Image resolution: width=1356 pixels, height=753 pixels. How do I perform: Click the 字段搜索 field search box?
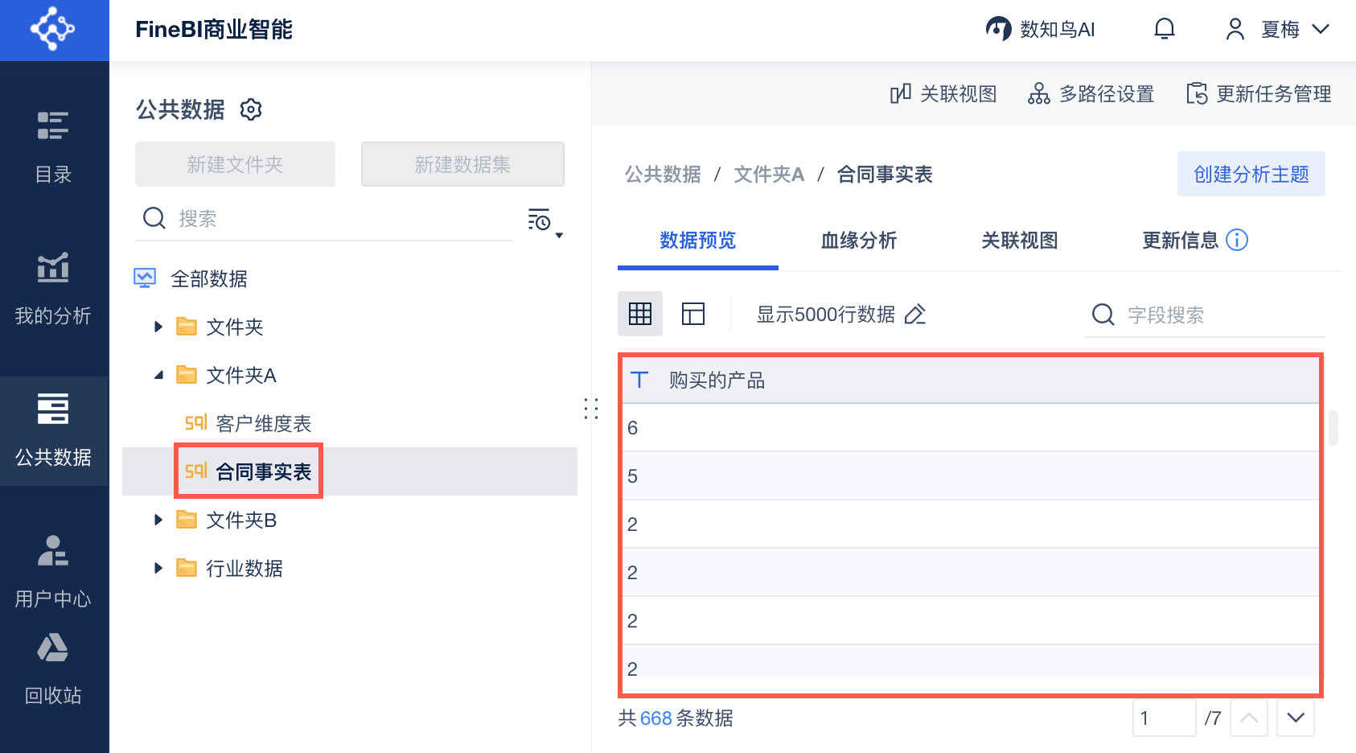[x=1206, y=315]
